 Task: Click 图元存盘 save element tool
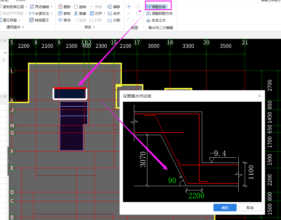click(8, 20)
